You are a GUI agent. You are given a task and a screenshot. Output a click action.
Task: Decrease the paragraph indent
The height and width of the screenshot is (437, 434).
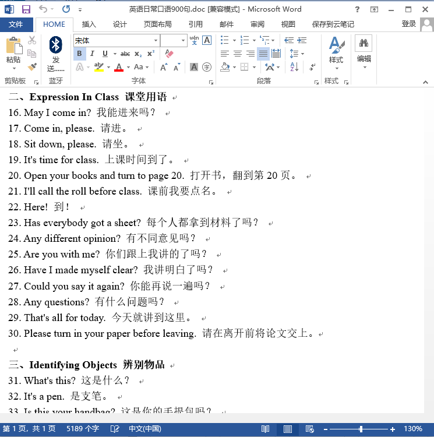pos(289,40)
